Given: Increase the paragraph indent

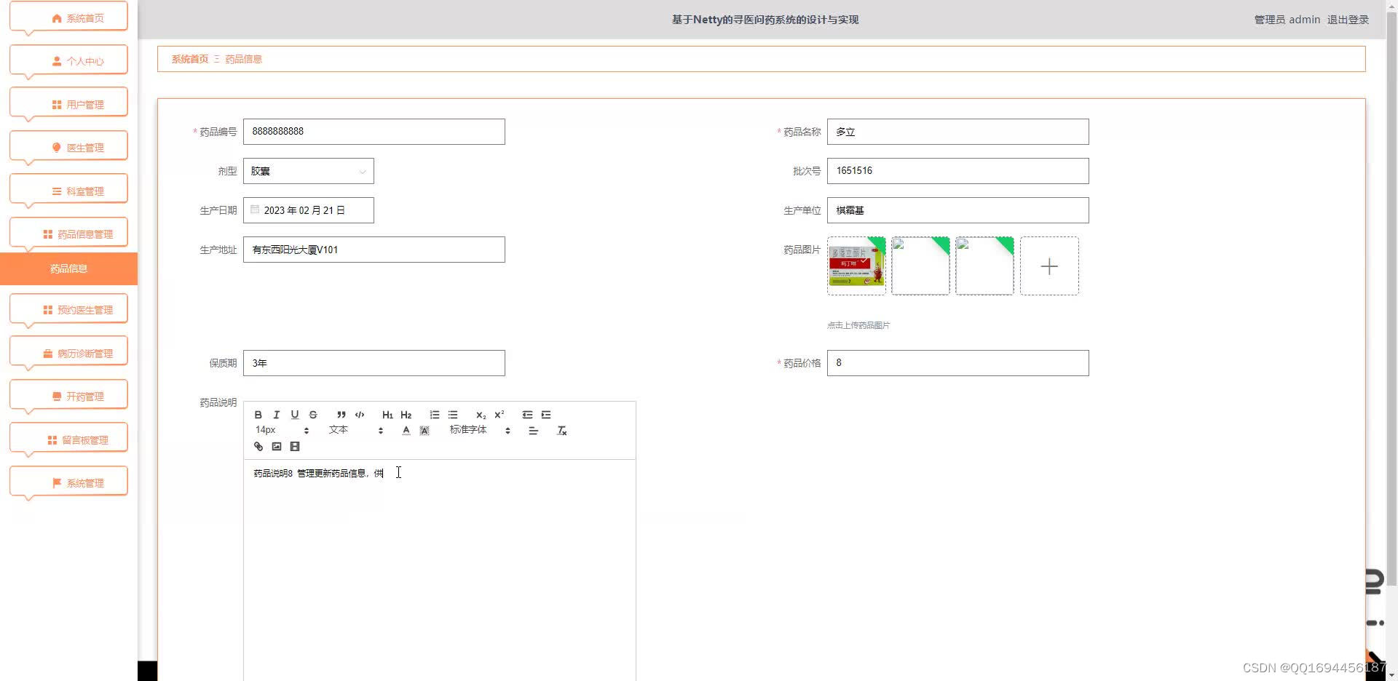Looking at the screenshot, I should [546, 415].
